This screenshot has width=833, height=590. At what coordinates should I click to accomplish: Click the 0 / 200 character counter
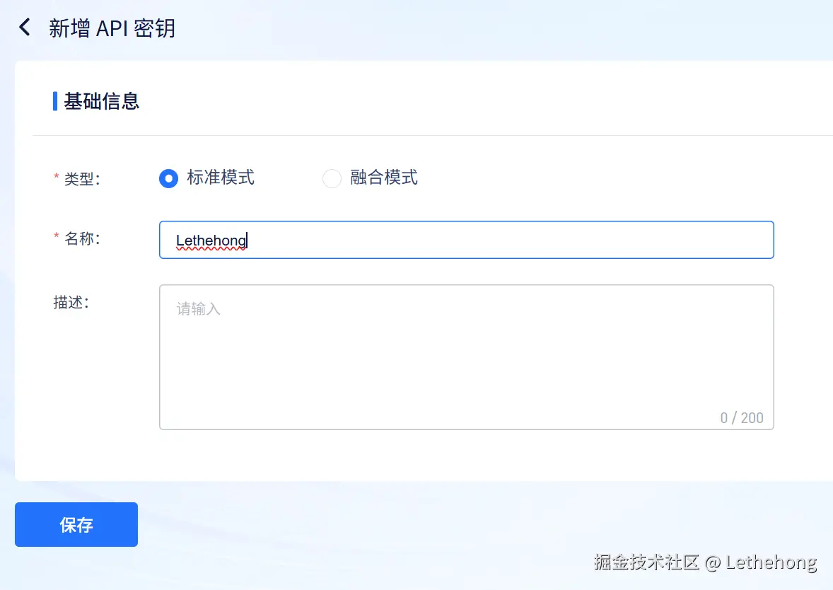pos(742,418)
